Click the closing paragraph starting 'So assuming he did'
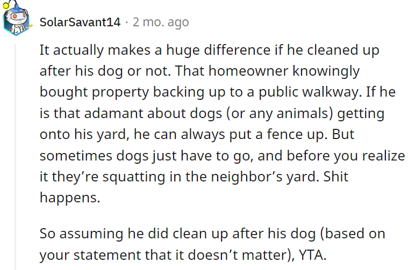The height and width of the screenshot is (270, 408). click(212, 244)
